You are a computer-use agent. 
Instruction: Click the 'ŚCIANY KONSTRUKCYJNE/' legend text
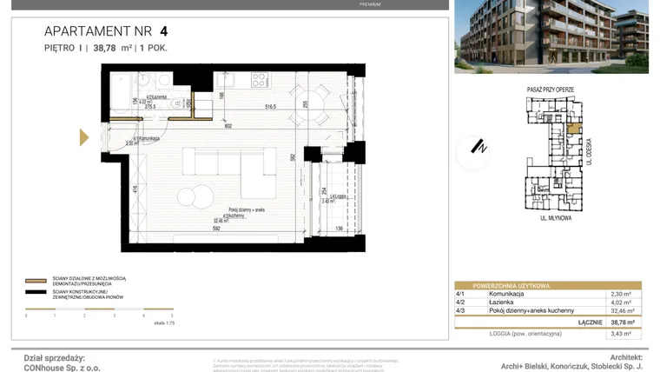pos(80,291)
